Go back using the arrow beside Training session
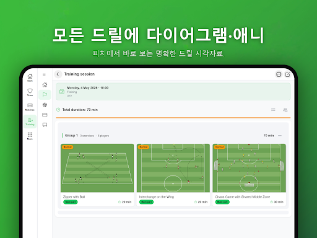This screenshot has width=317, height=238. [58, 74]
